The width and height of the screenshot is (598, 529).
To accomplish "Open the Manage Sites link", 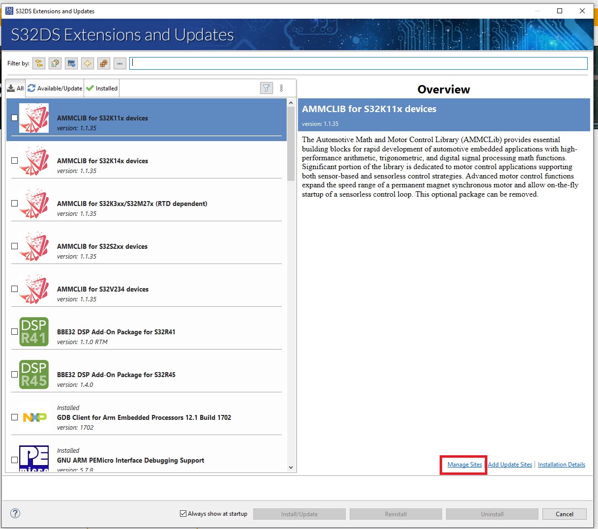I will (463, 464).
